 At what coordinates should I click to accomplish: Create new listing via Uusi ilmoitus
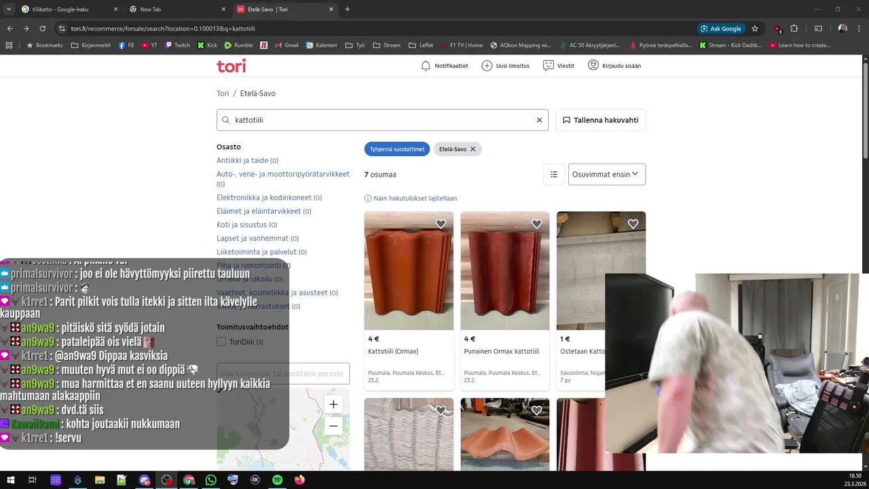click(505, 66)
